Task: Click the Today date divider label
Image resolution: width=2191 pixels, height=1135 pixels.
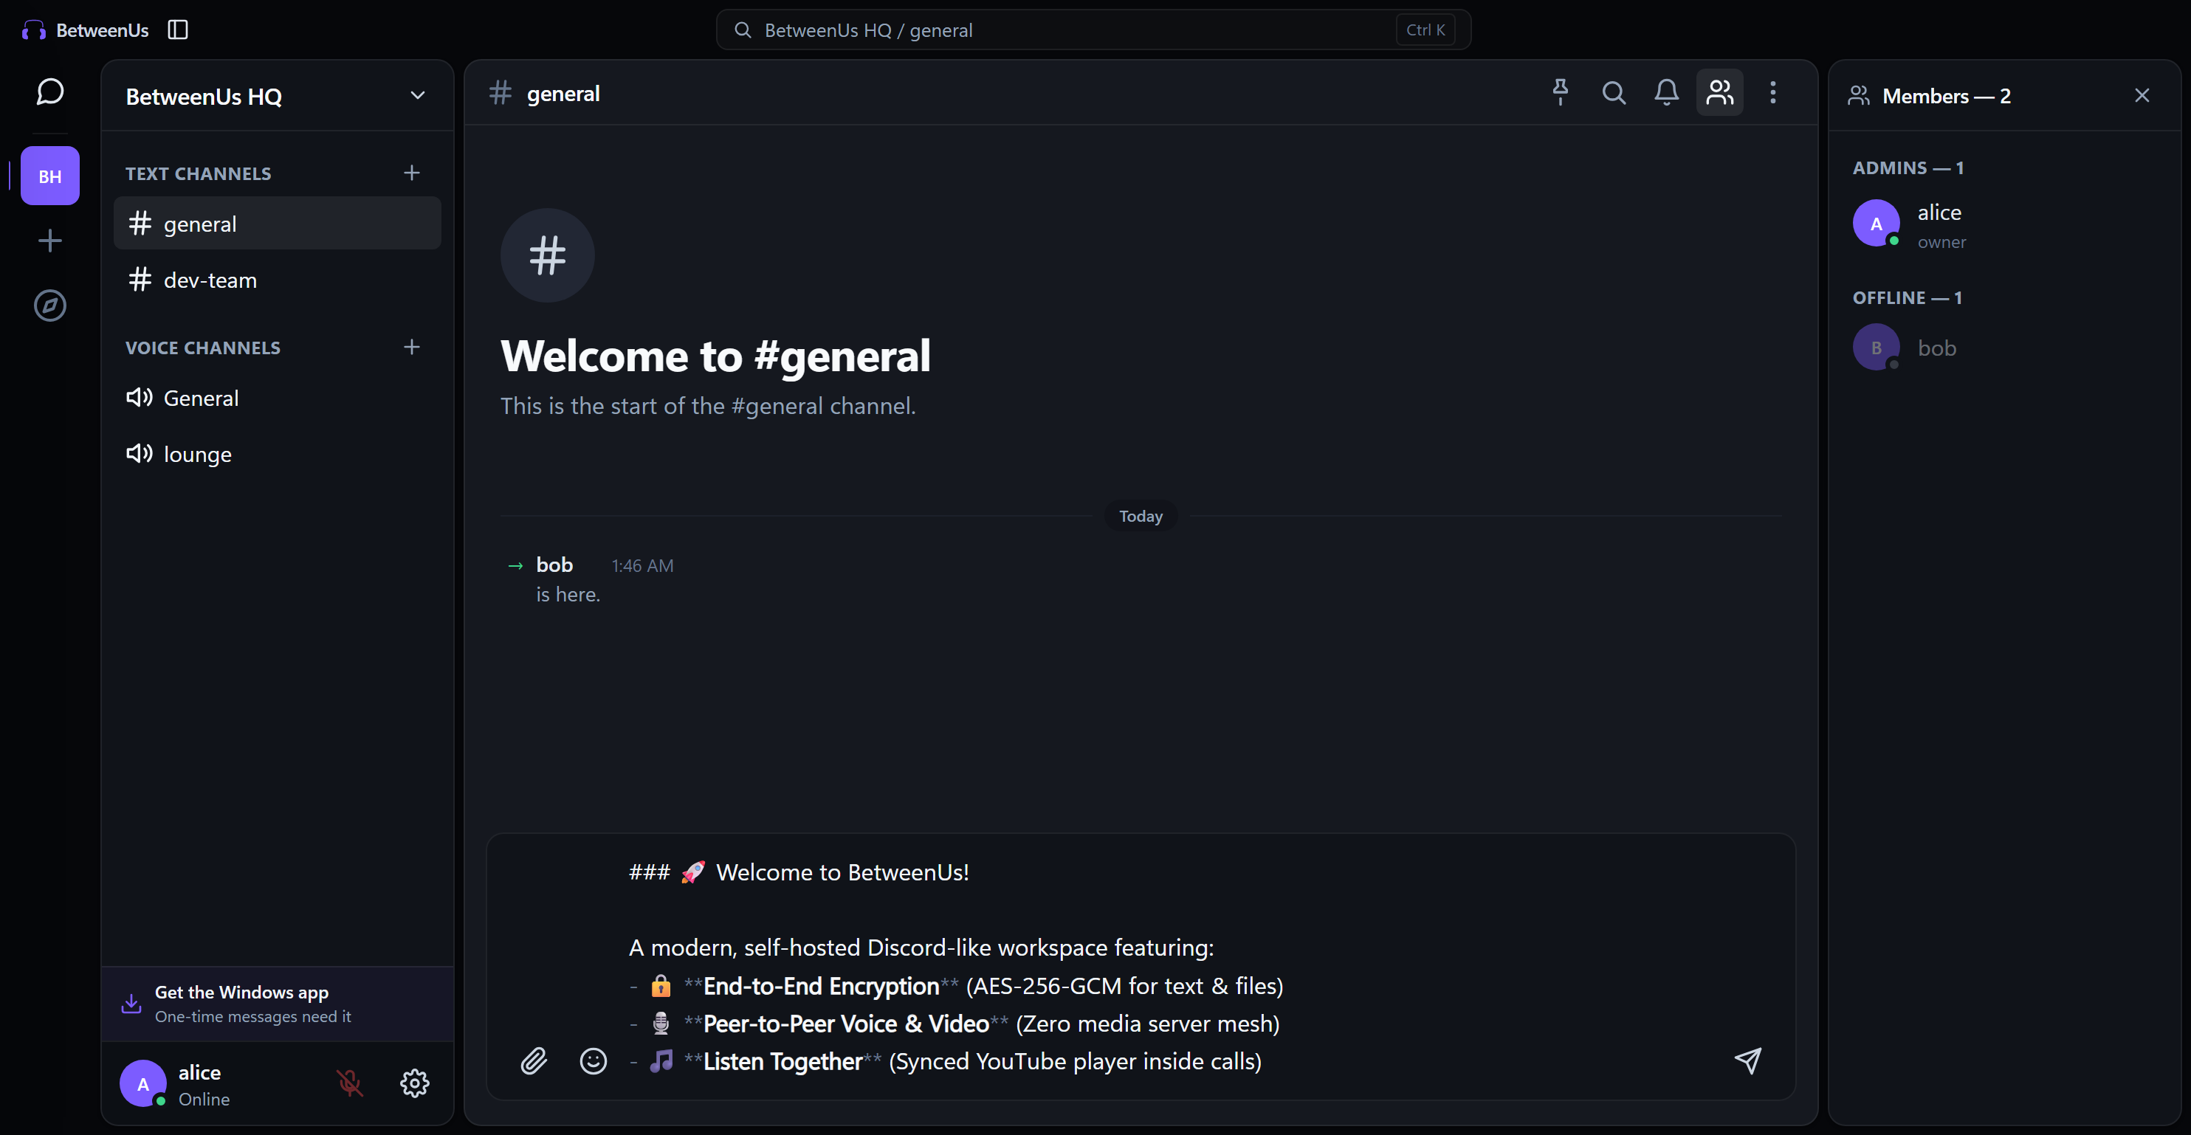Action: point(1141,516)
